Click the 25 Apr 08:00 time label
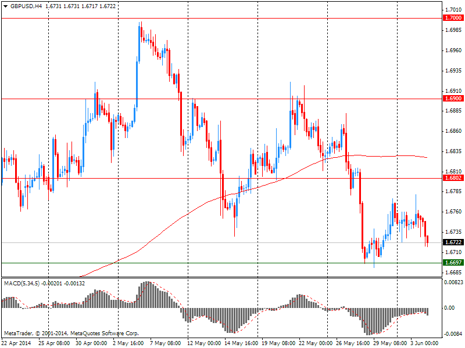The image size is (465, 348). tap(54, 343)
